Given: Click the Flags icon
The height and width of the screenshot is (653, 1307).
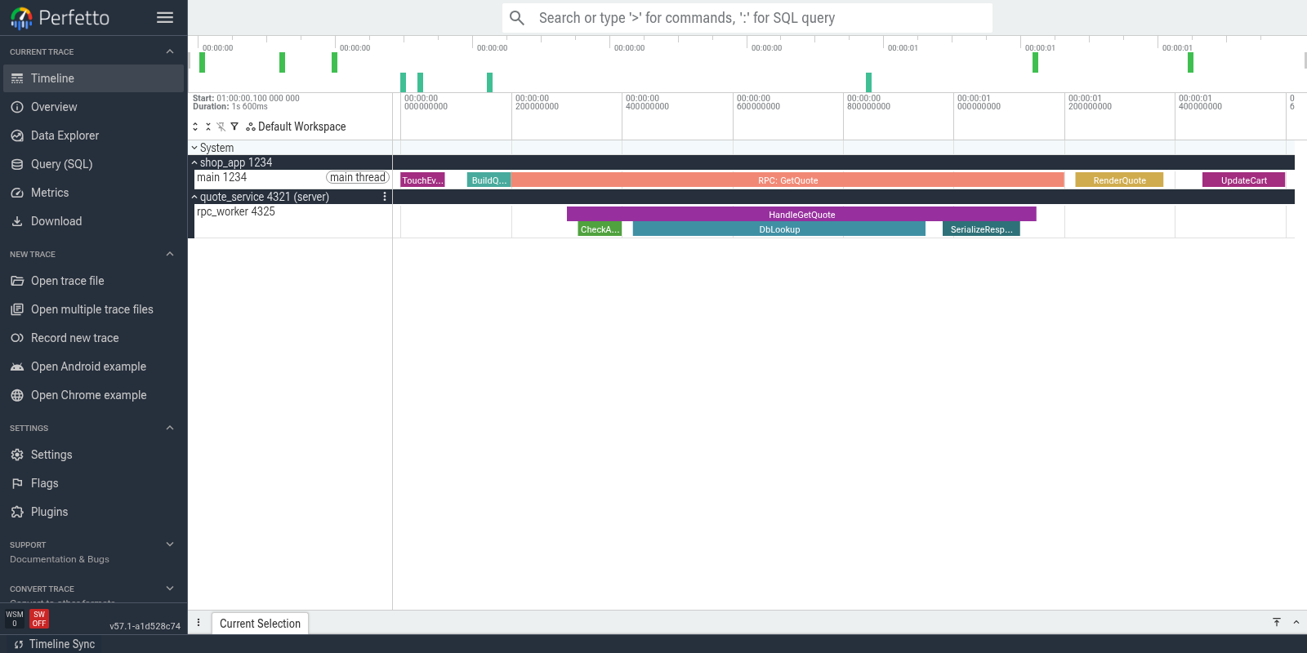Looking at the screenshot, I should point(17,483).
